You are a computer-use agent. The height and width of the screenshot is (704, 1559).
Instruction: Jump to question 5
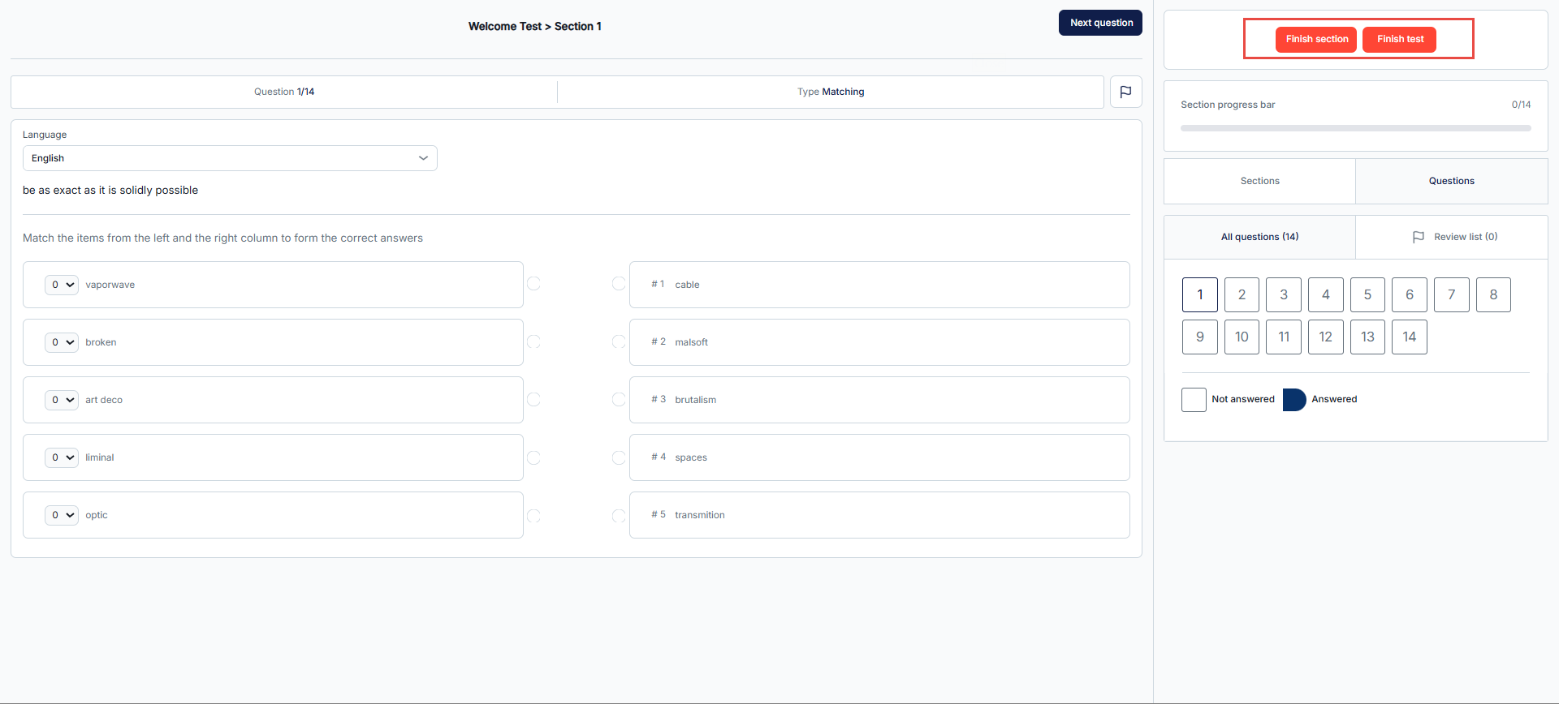pyautogui.click(x=1367, y=294)
